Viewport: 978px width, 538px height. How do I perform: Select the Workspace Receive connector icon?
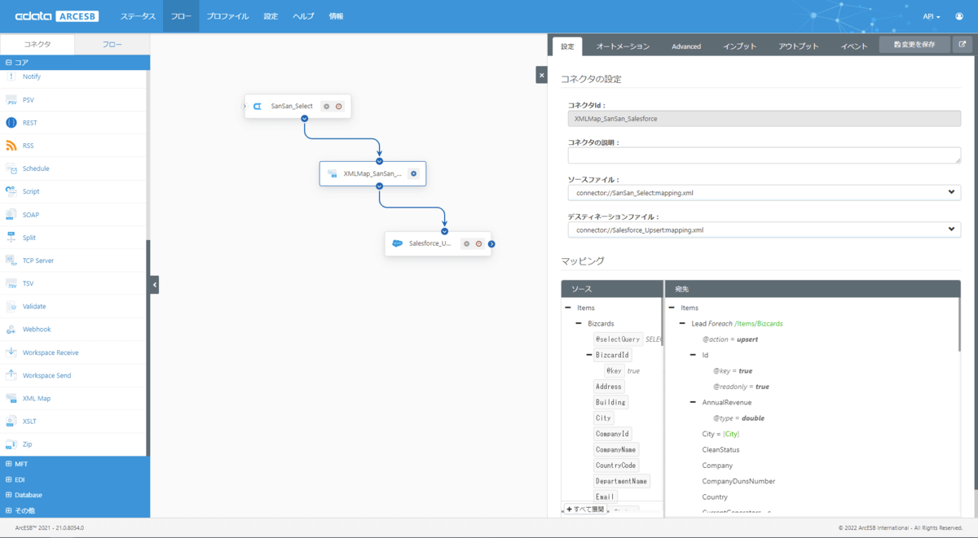[11, 352]
